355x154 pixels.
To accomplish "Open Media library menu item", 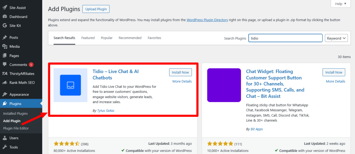I will tap(14, 46).
